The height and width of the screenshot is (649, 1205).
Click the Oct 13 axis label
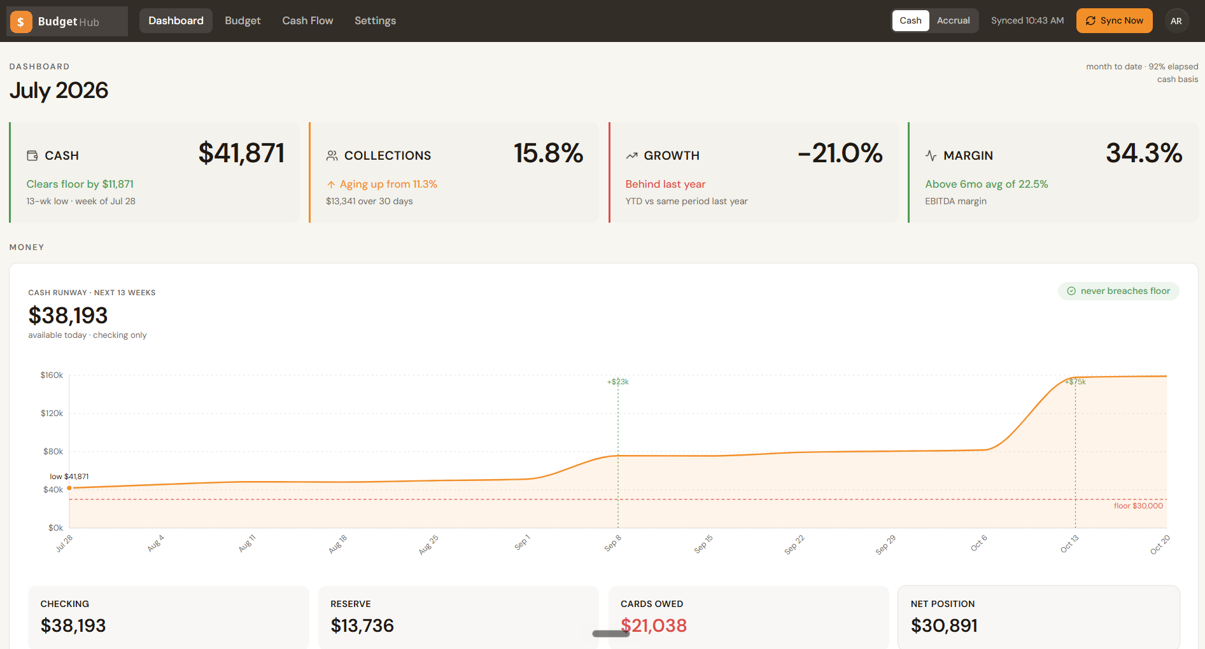(x=1069, y=543)
